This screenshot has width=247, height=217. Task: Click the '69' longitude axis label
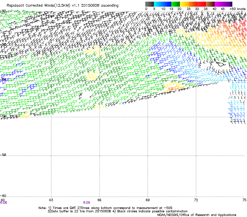148,200
